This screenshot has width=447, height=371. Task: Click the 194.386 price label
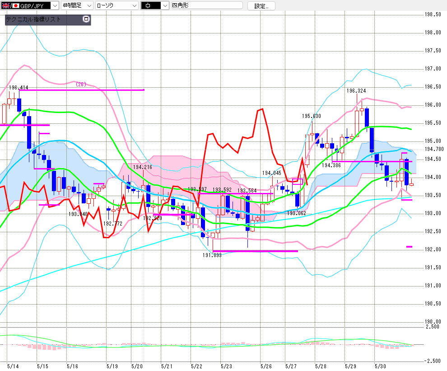(x=331, y=165)
